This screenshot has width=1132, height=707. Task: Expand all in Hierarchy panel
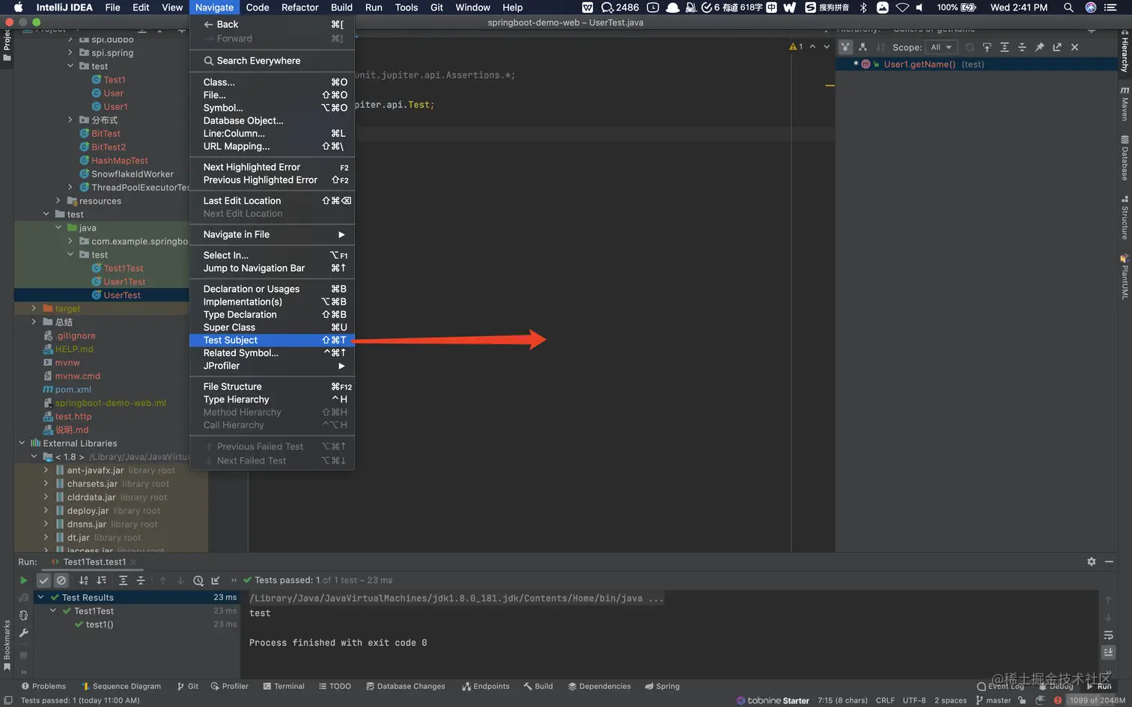click(x=1004, y=47)
